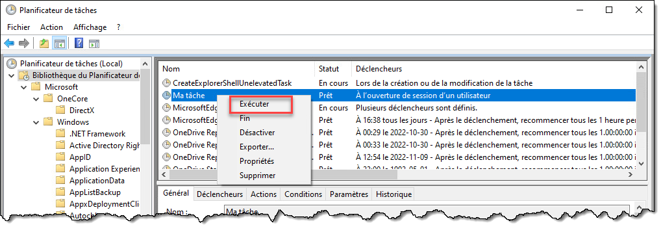Click the folder Up one level icon
The image size is (661, 234).
[44, 43]
